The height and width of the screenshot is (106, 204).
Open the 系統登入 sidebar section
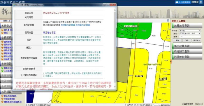[x=6, y=26]
